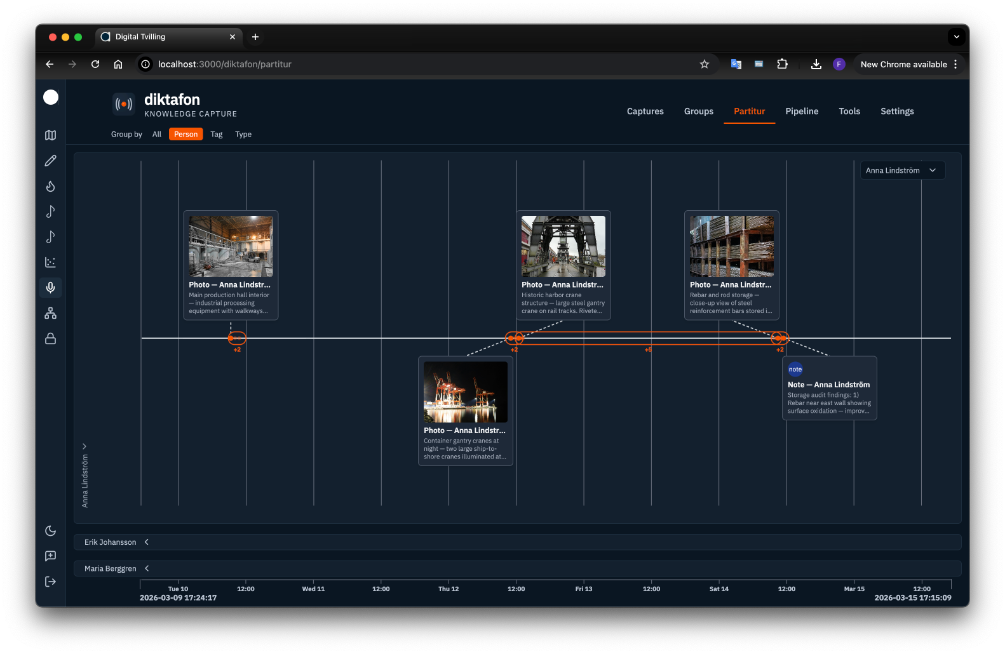Image resolution: width=1005 pixels, height=654 pixels.
Task: Group by All
Action: 157,134
